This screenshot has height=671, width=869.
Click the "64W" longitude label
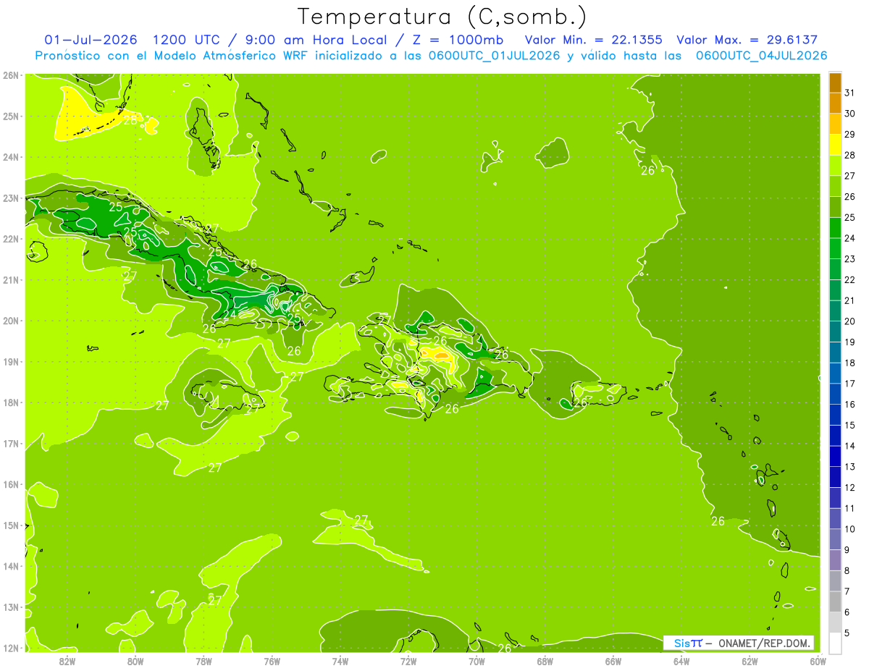tap(681, 660)
